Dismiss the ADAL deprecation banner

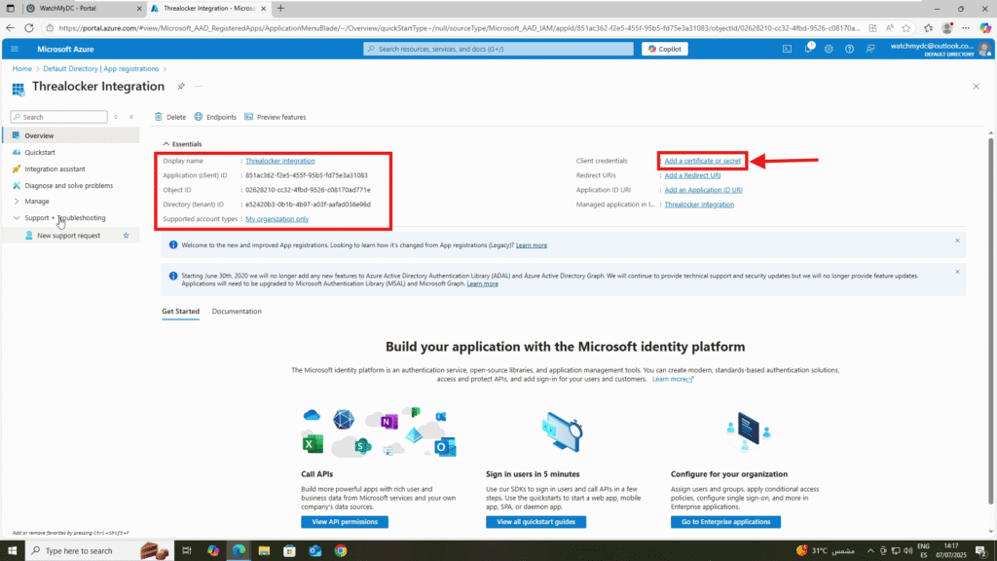pyautogui.click(x=957, y=273)
